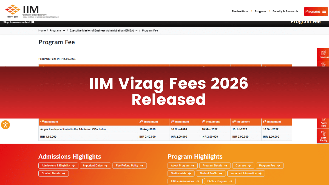Click the Testimonials button
329x185 pixels.
click(x=181, y=173)
